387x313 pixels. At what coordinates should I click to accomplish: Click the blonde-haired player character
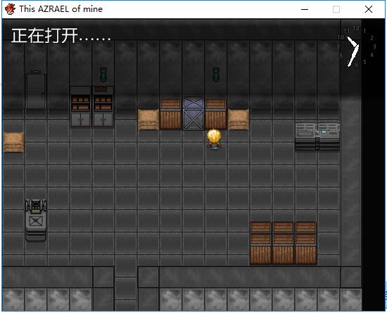pyautogui.click(x=214, y=139)
